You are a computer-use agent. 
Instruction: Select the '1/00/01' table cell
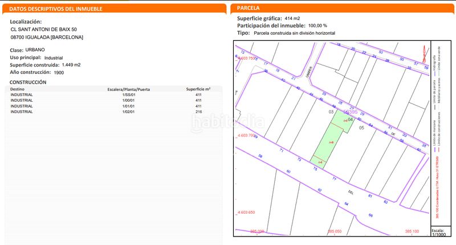pyautogui.click(x=129, y=100)
